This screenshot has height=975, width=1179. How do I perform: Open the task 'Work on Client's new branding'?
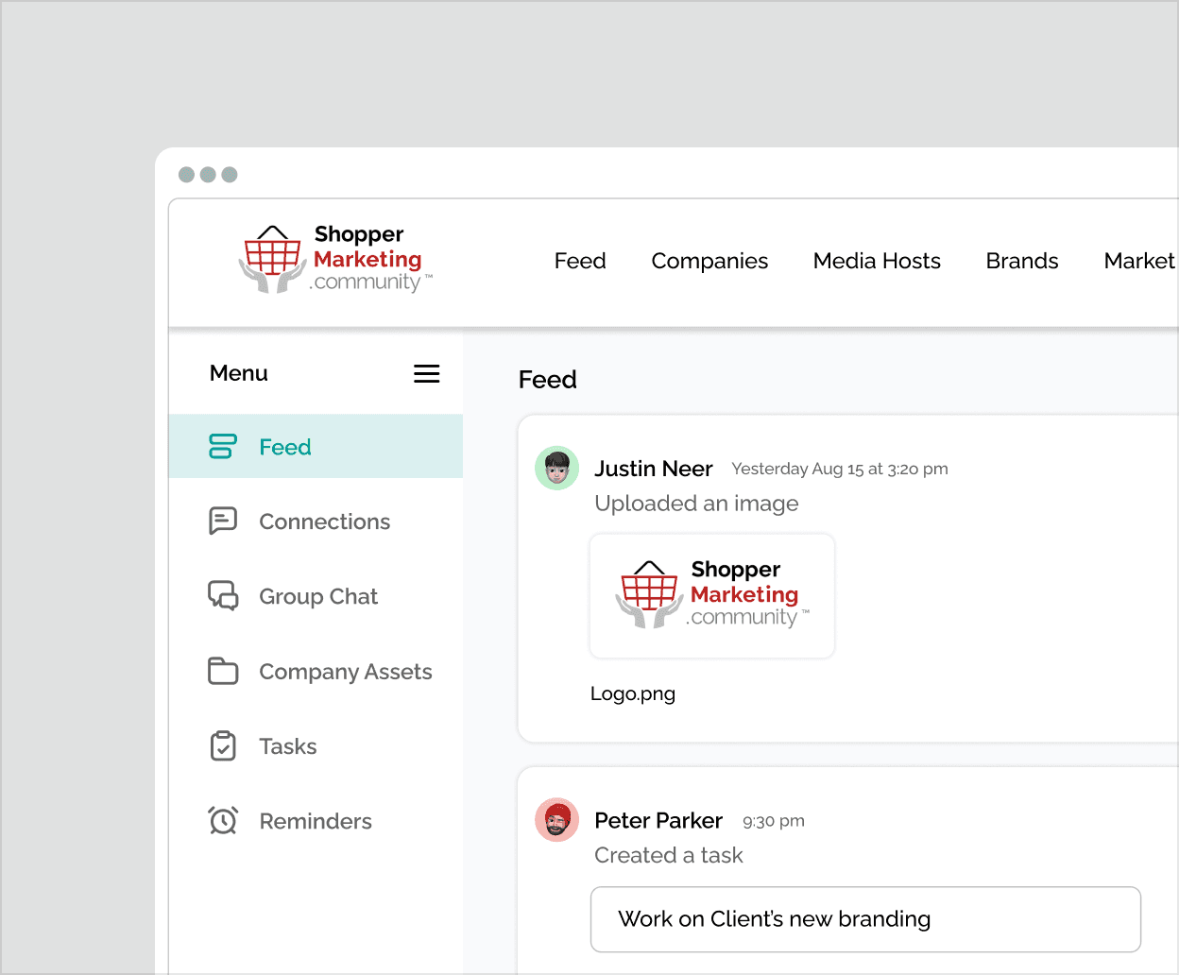pyautogui.click(x=865, y=919)
